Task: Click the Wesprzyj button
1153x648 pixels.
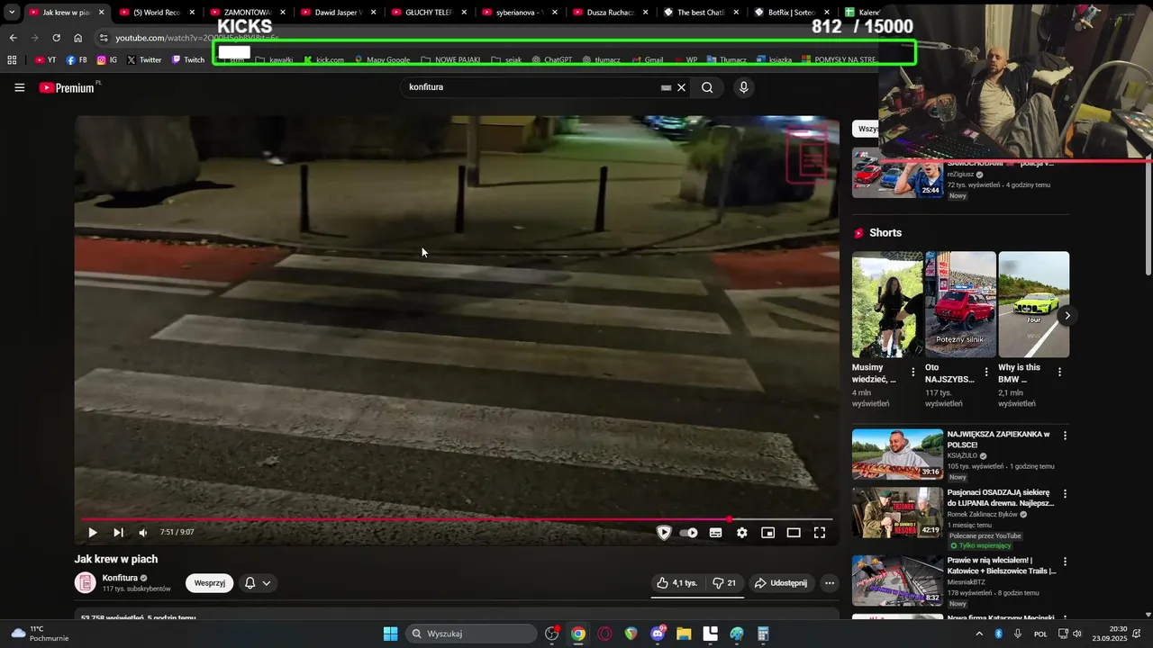Action: (210, 583)
